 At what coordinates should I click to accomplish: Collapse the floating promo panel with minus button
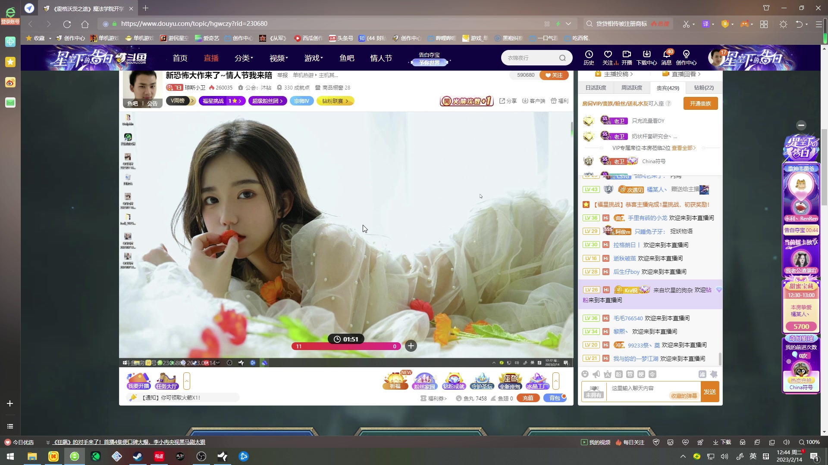click(x=802, y=125)
